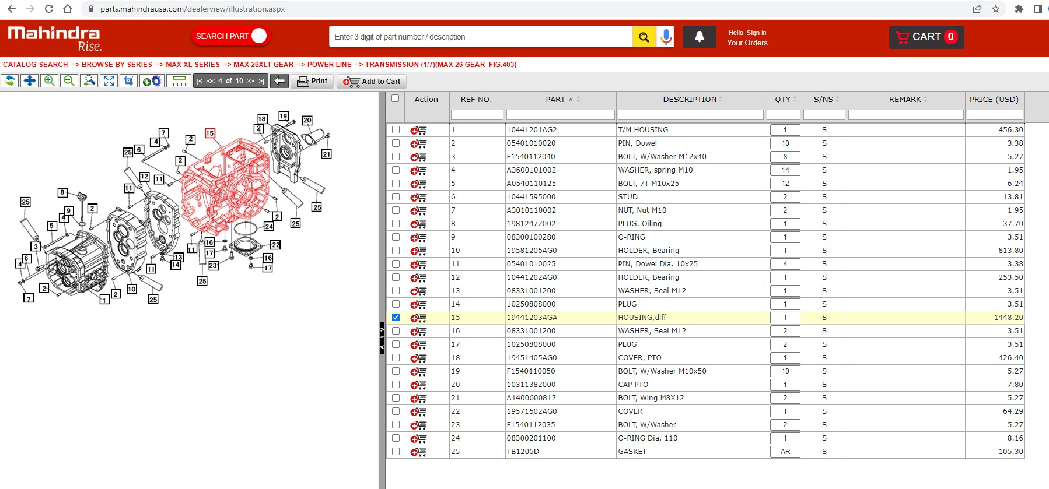Uncheck the HOUSING,diff row checkbox
Screen dimensions: 1049x489
[396, 318]
